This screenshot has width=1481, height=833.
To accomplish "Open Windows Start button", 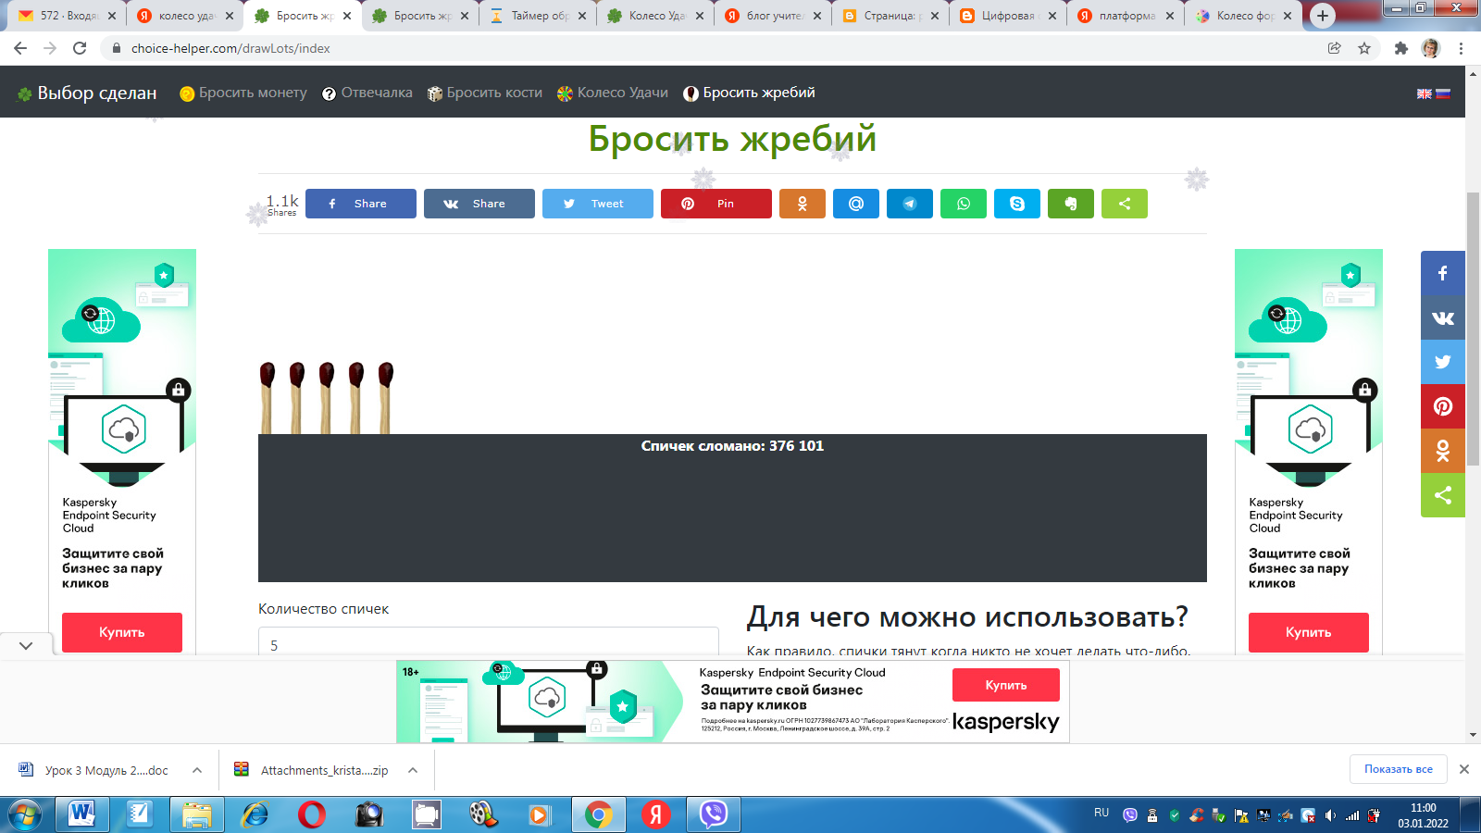I will pyautogui.click(x=25, y=814).
